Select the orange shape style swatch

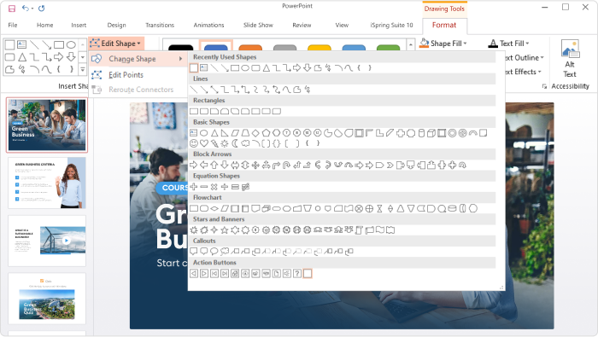point(250,48)
